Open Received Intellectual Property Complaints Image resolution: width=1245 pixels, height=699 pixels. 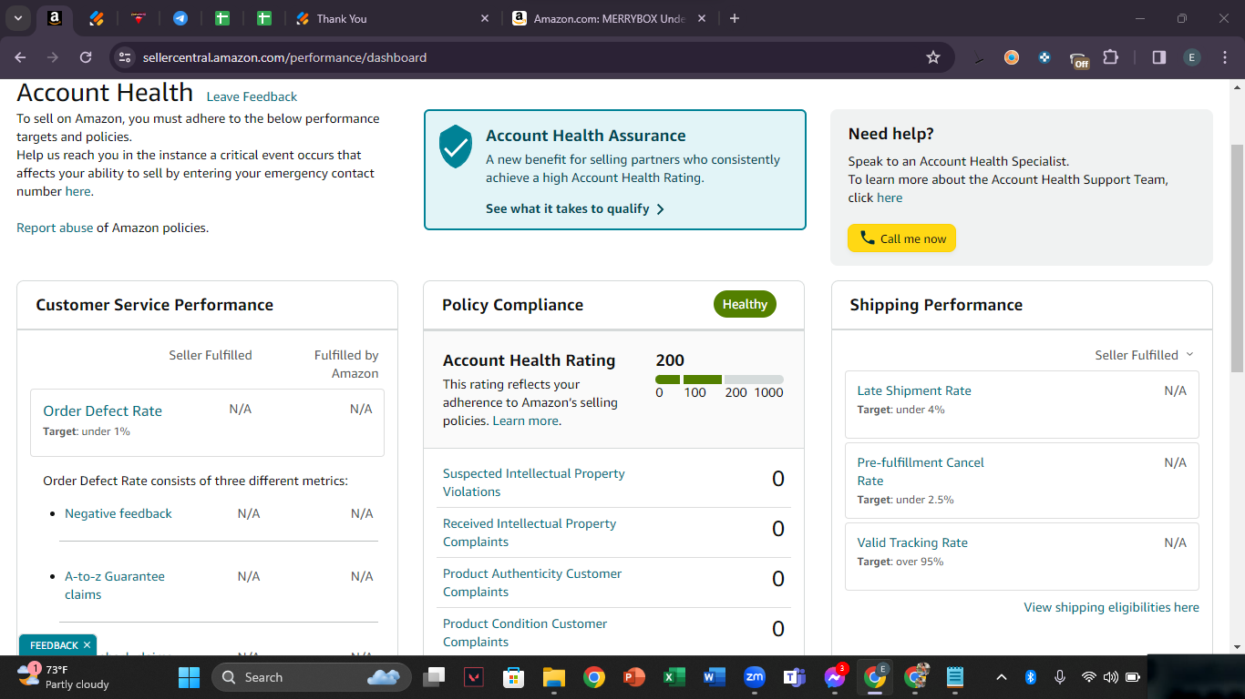click(x=530, y=532)
